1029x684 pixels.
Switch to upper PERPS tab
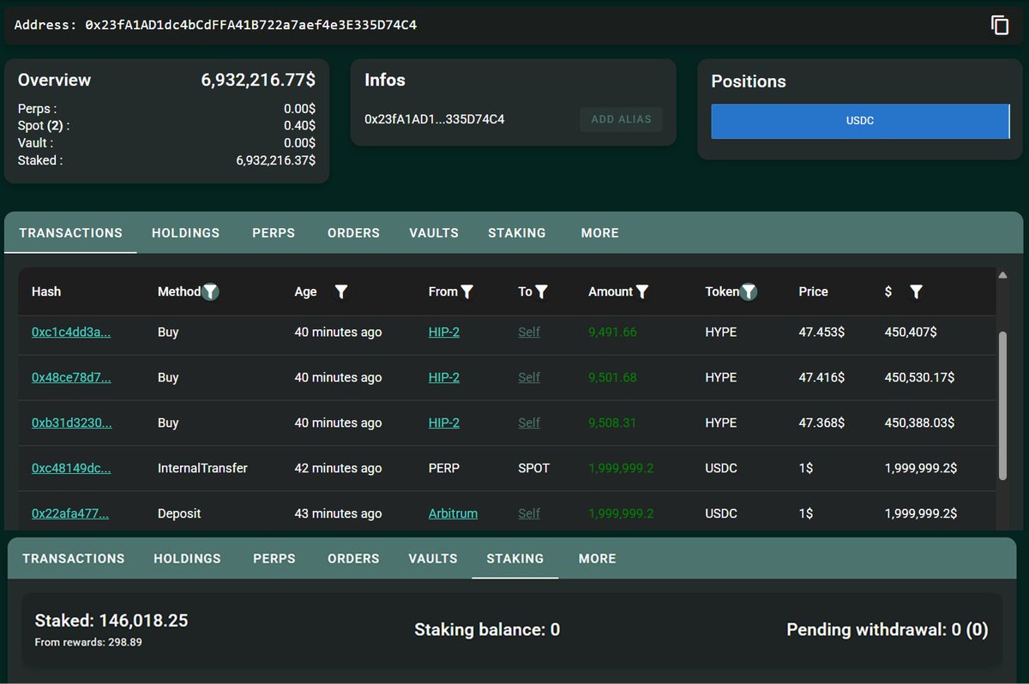(274, 233)
